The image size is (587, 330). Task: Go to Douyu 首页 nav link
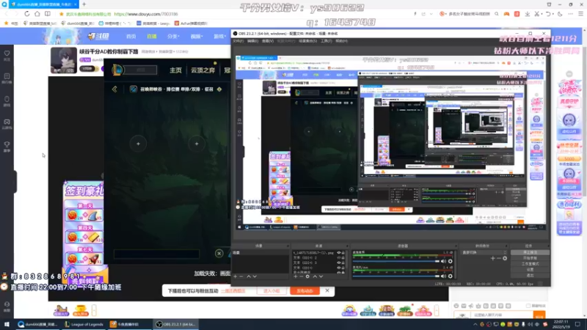click(x=131, y=36)
